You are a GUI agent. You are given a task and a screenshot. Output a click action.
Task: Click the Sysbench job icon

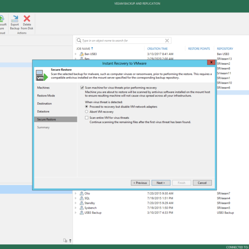click(82, 208)
